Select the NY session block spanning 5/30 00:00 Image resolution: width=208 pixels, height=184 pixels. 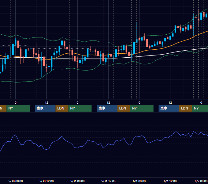pyautogui.click(x=18, y=108)
